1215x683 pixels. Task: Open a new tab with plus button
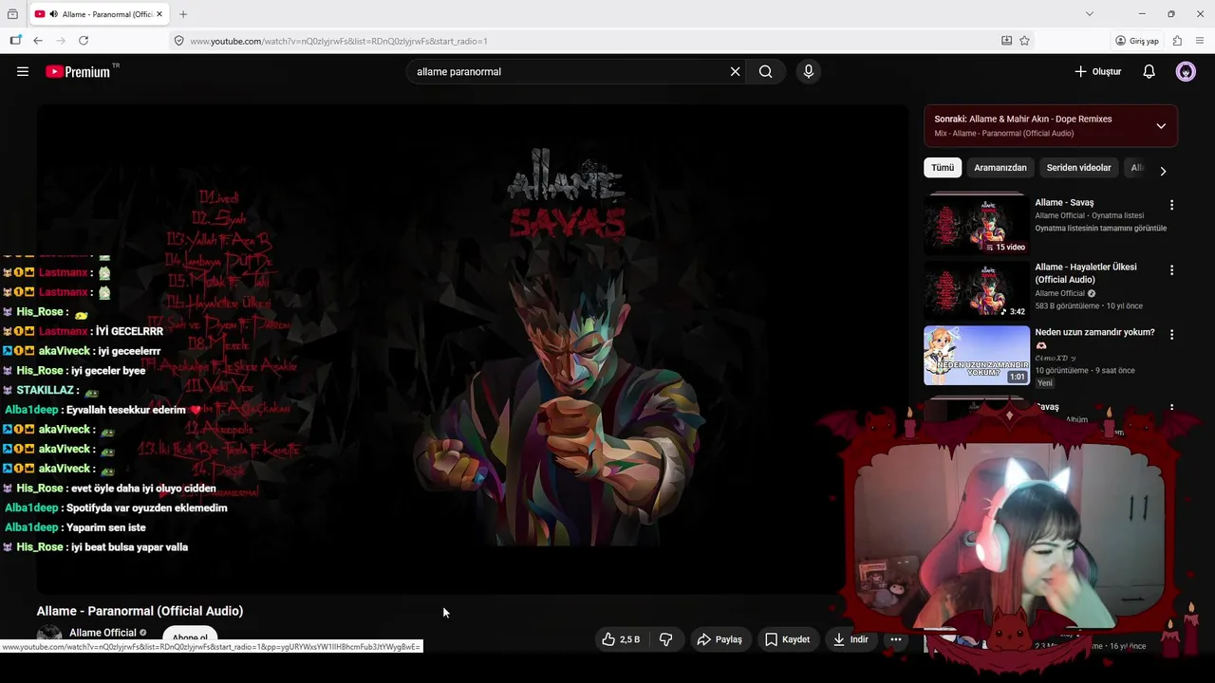pos(183,14)
